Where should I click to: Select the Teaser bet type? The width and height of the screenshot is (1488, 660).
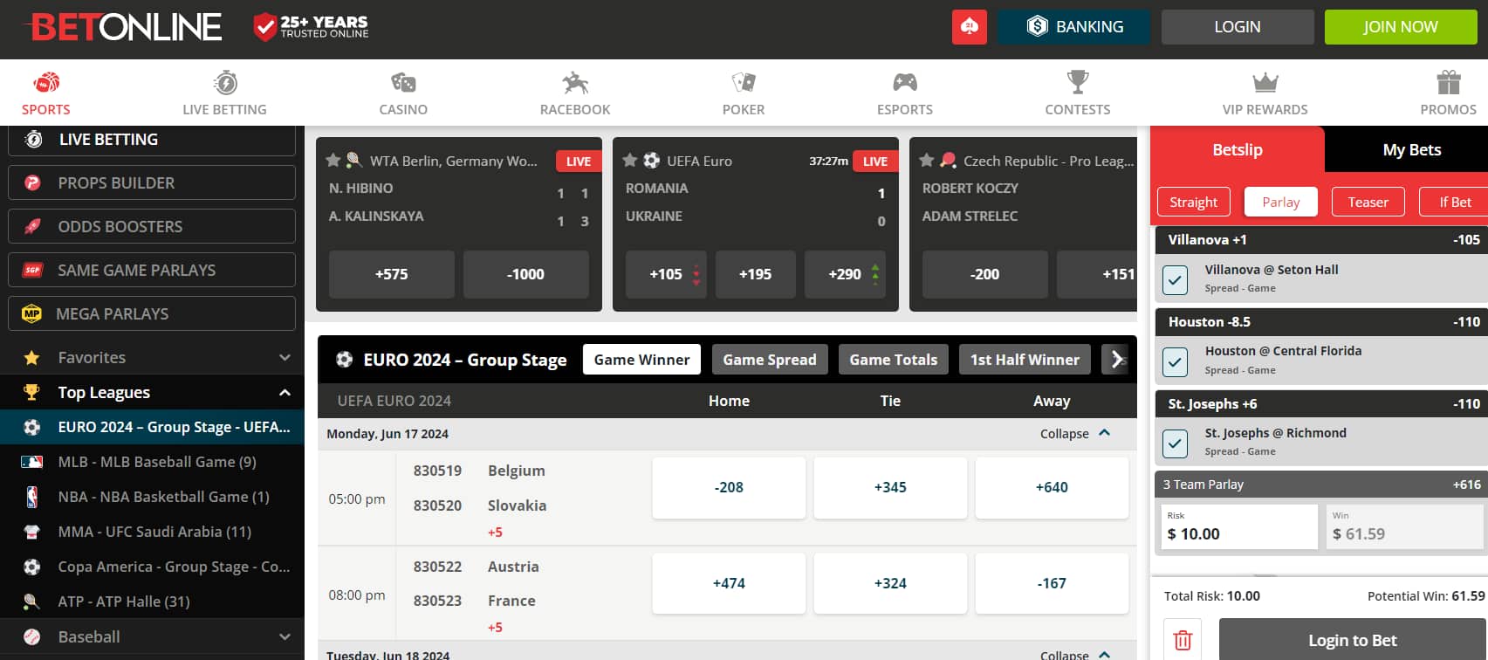click(x=1368, y=202)
